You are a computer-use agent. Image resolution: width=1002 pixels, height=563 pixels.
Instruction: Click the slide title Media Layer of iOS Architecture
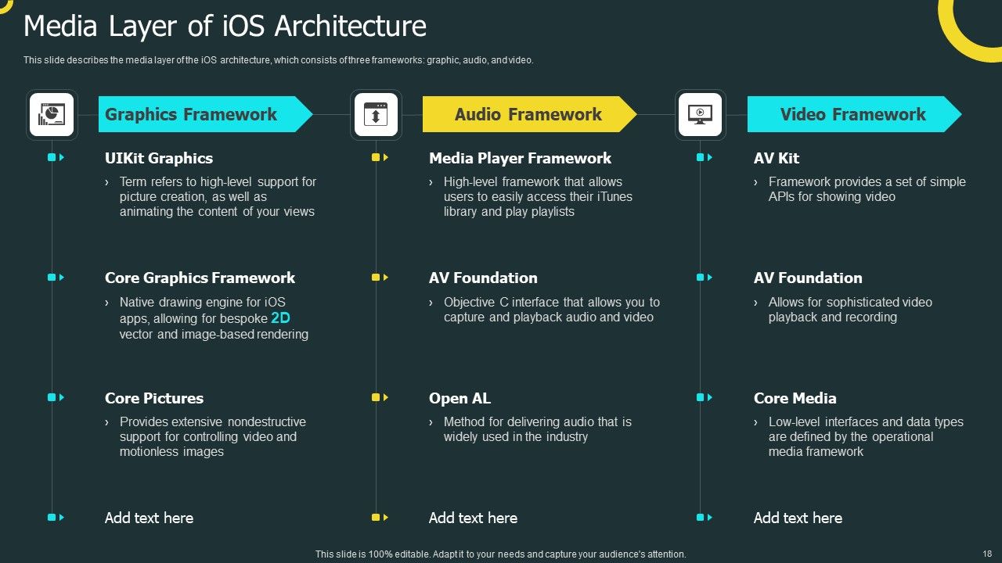pos(225,27)
